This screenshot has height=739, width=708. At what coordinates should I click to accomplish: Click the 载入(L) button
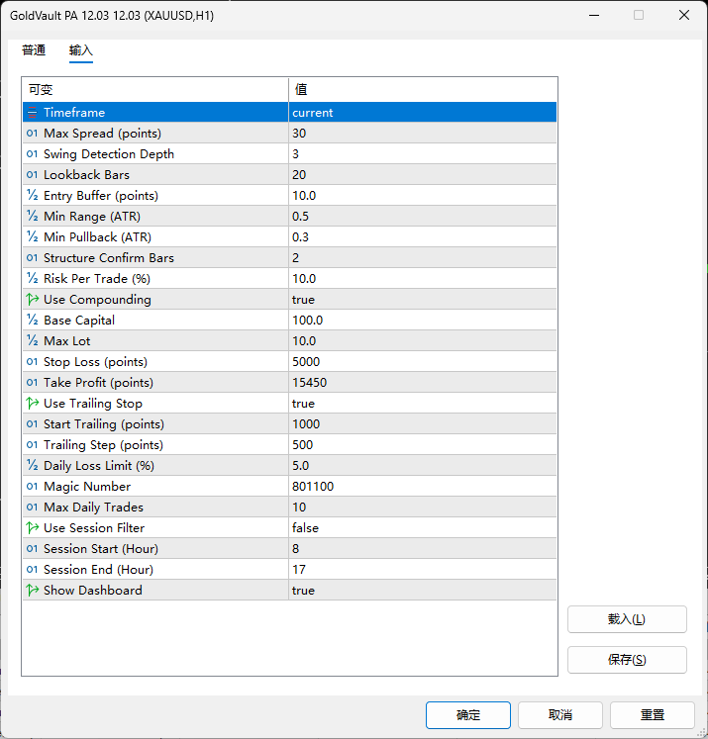[x=627, y=619]
